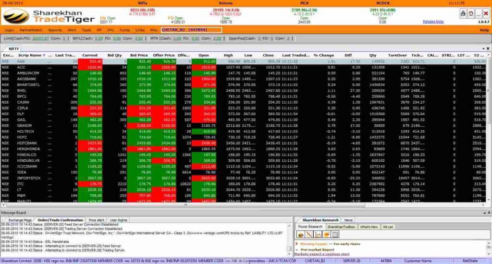Collapse the Pre-market Report section

pyautogui.click(x=296, y=250)
